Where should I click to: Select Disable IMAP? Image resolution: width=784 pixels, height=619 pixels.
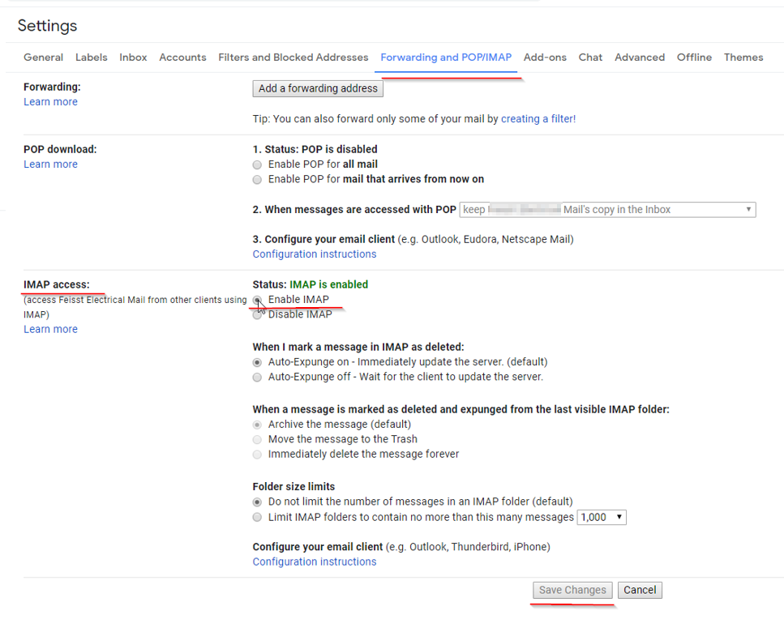click(x=257, y=314)
